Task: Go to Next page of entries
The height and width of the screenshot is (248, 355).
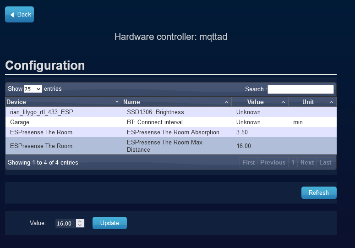Action: [x=307, y=162]
